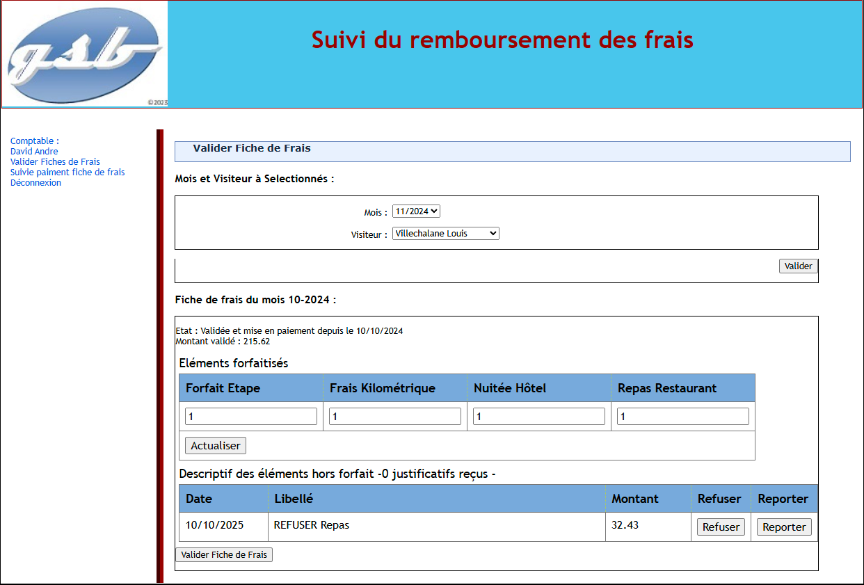
Task: Select visitor Villechalane Louis from the combo box
Action: tap(445, 233)
